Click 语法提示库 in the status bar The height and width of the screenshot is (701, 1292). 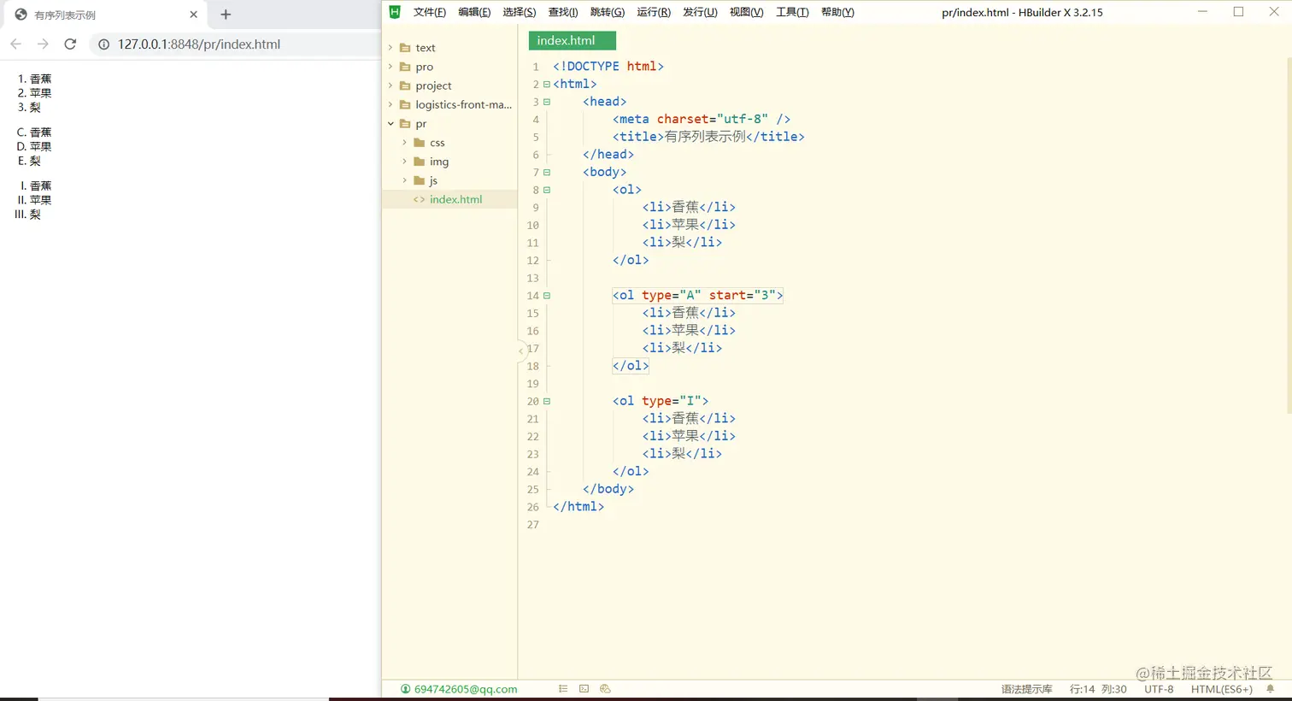pos(1026,689)
